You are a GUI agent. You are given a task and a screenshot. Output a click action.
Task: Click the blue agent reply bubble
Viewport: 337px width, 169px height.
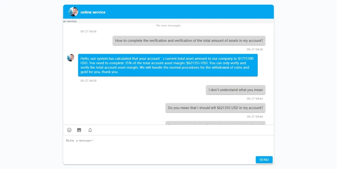(168, 65)
